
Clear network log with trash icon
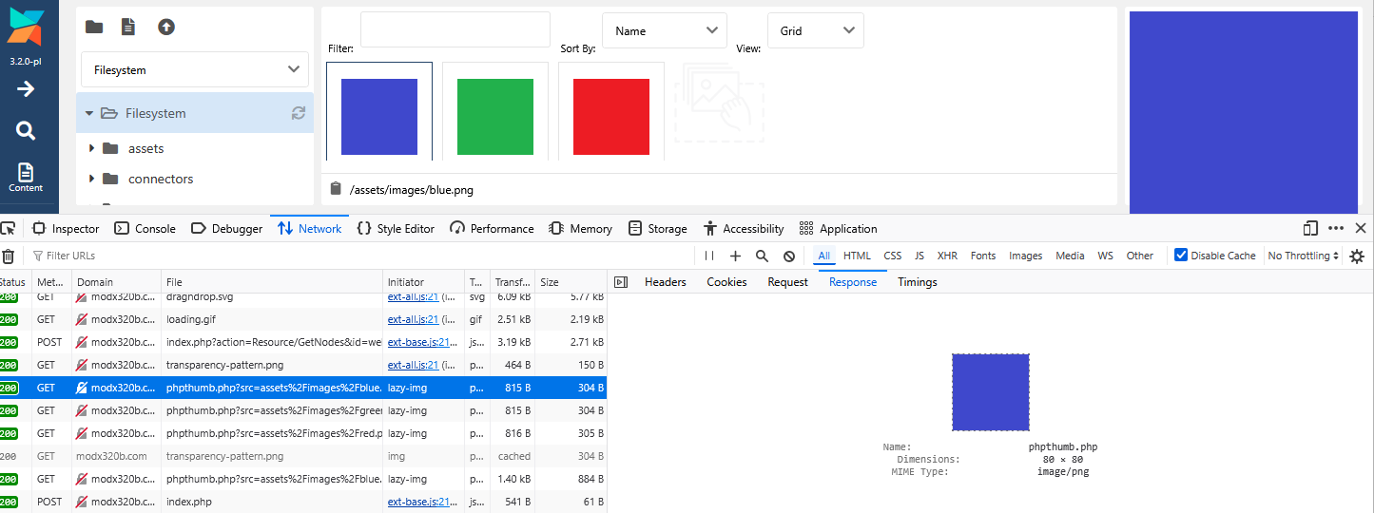9,256
